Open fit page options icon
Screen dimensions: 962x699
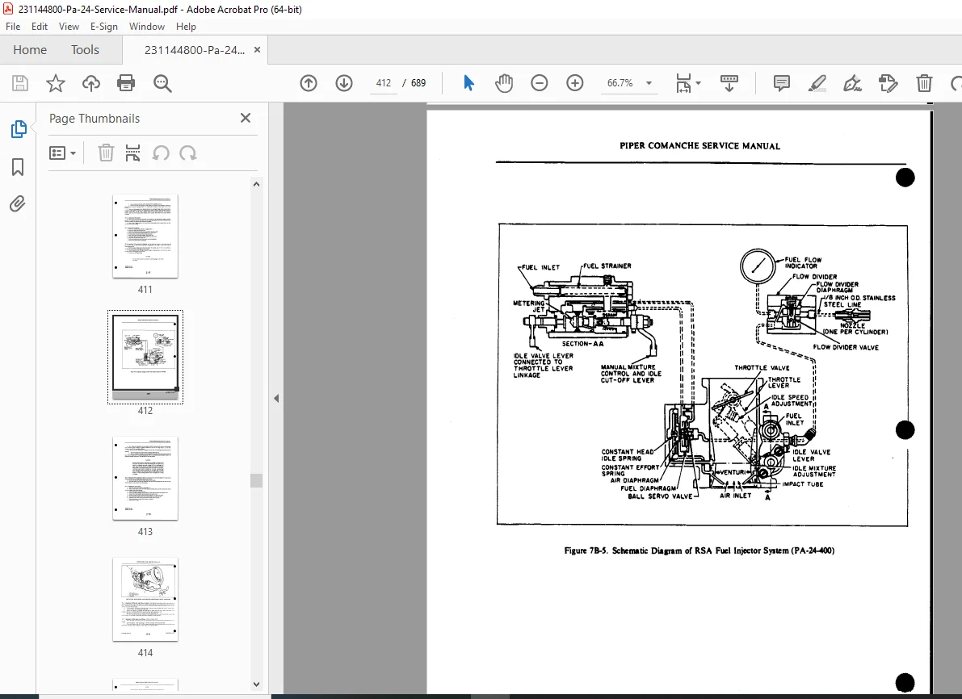pos(687,83)
